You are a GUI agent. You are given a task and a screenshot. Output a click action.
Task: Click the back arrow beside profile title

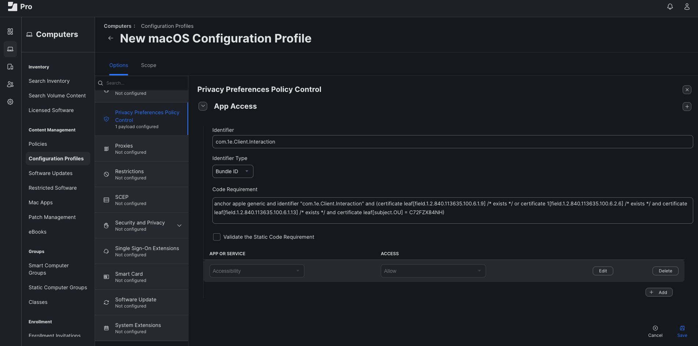coord(110,38)
